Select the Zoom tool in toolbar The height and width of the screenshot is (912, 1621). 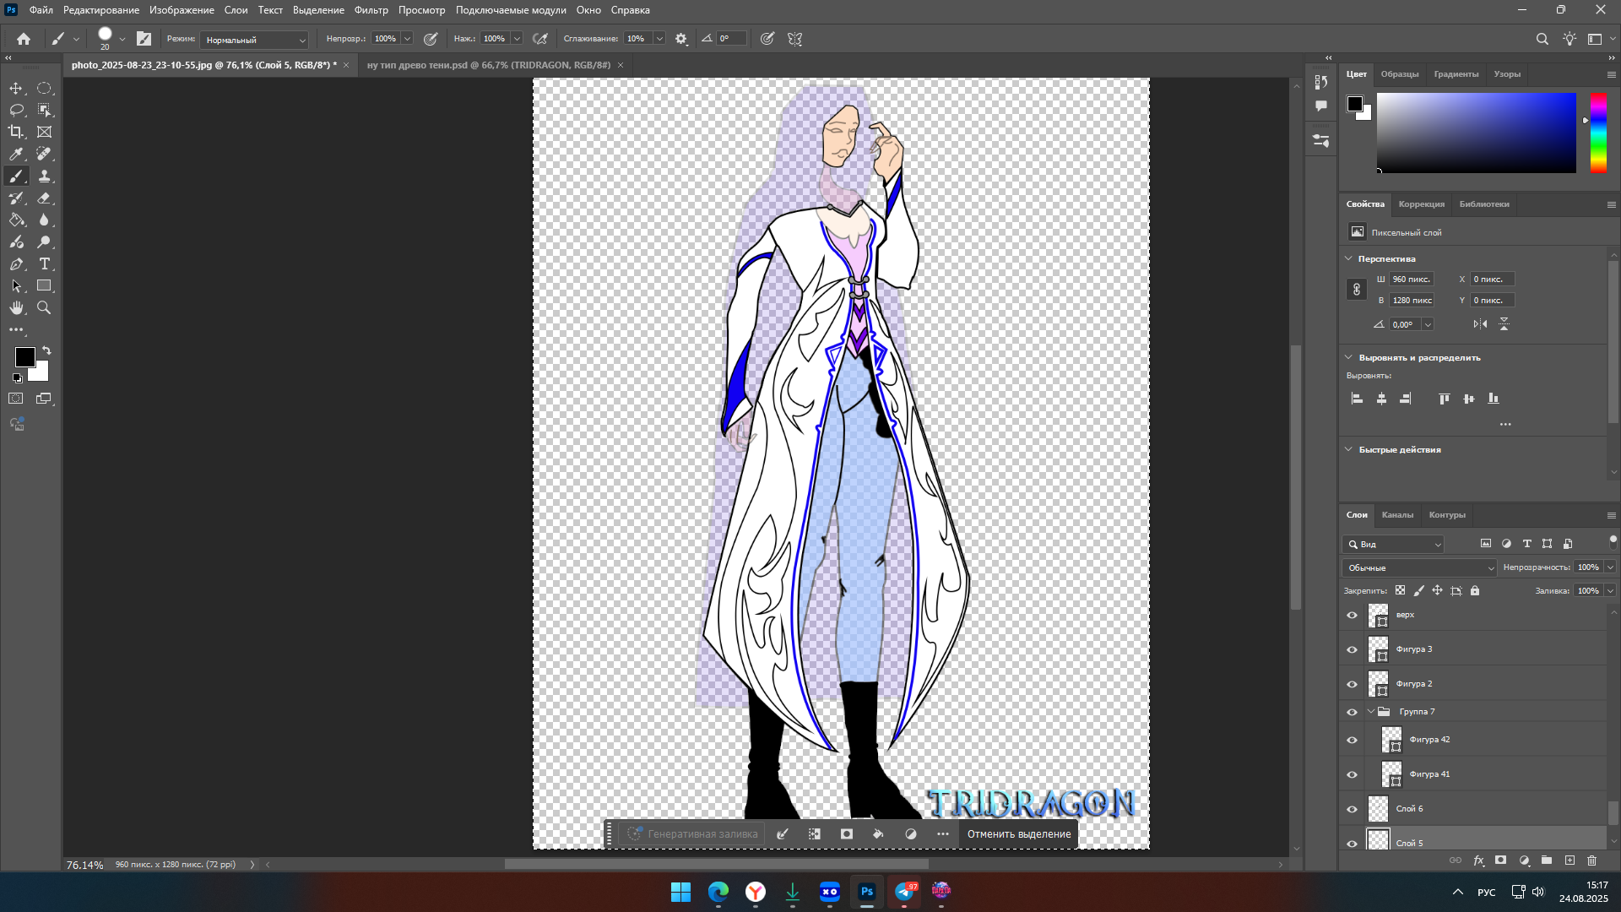[x=44, y=308]
